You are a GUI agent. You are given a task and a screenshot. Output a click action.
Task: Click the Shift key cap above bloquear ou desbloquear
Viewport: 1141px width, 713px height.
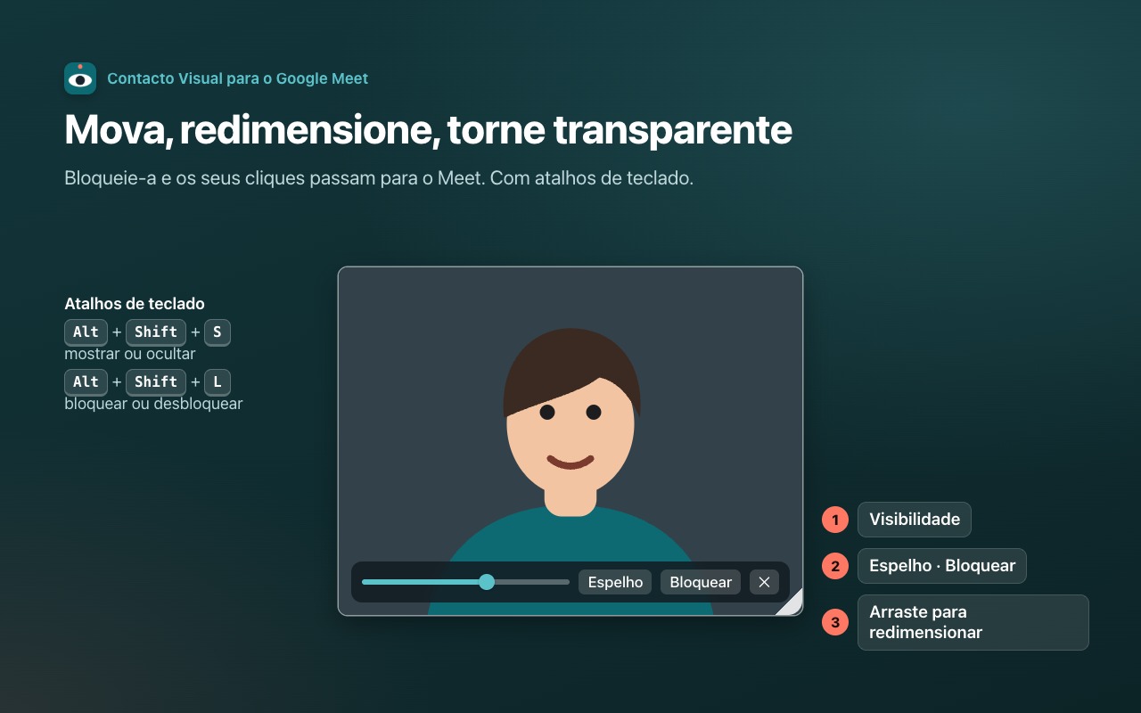click(156, 382)
